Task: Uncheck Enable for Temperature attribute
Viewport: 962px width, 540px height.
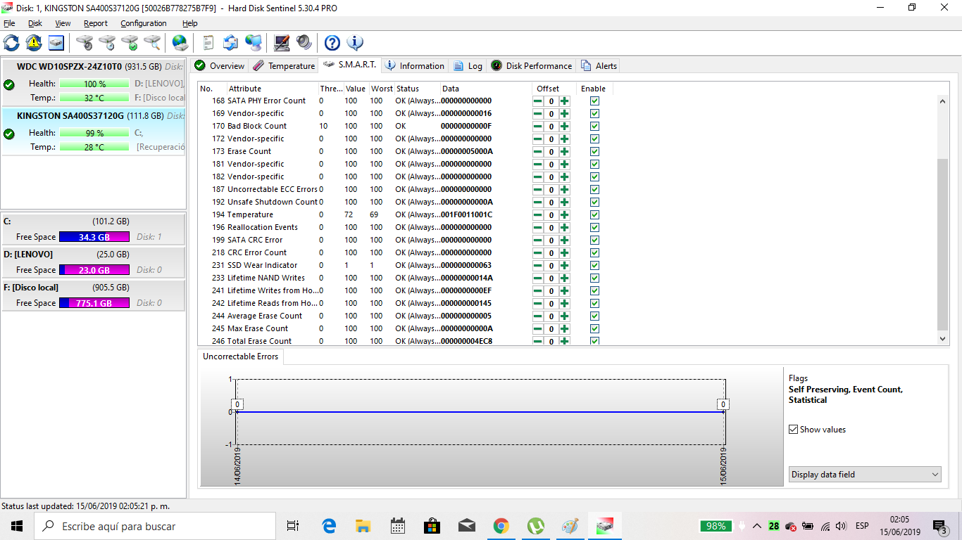Action: [594, 214]
